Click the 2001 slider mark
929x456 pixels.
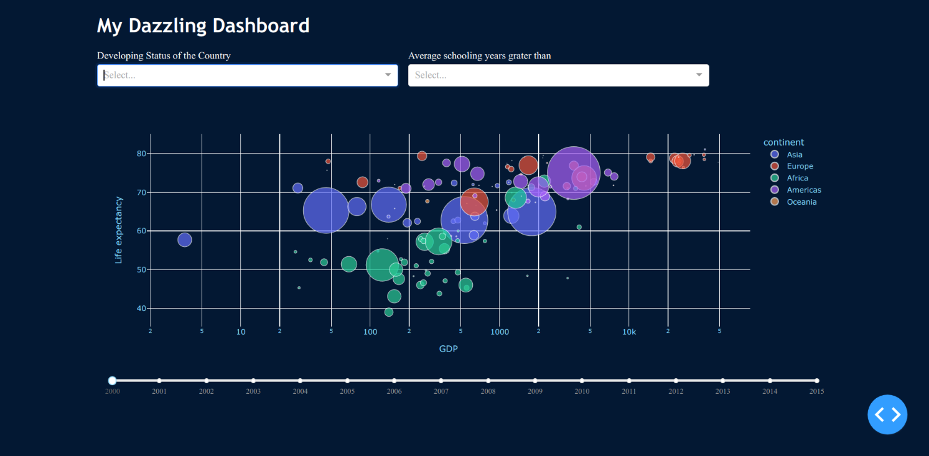[x=159, y=381]
